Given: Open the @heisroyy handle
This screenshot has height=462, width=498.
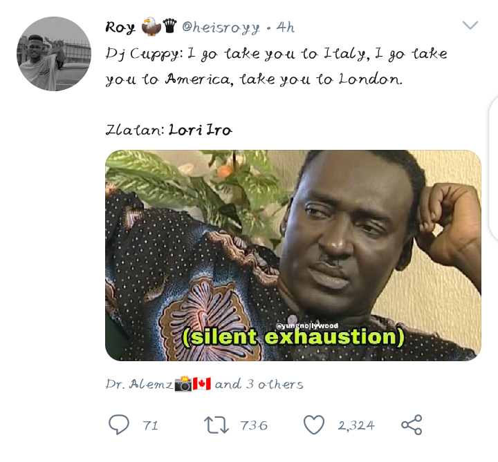Looking at the screenshot, I should (221, 28).
